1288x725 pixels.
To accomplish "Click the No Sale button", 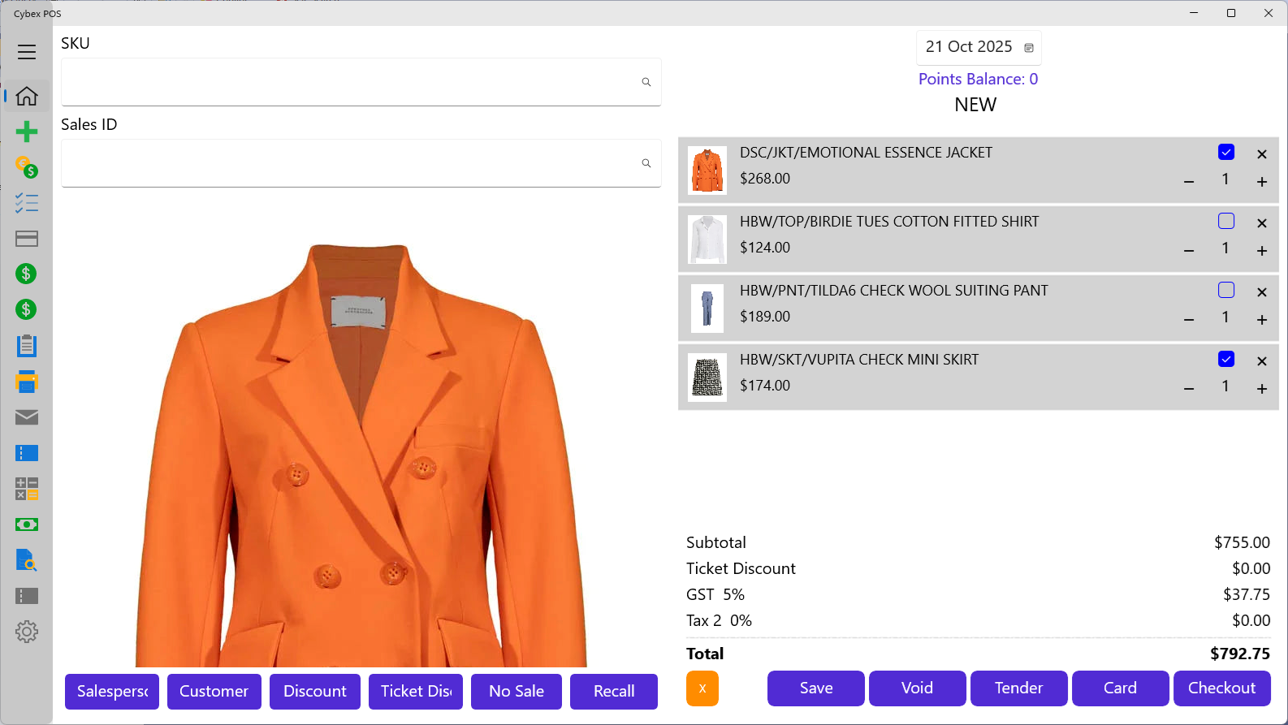I will coord(516,692).
